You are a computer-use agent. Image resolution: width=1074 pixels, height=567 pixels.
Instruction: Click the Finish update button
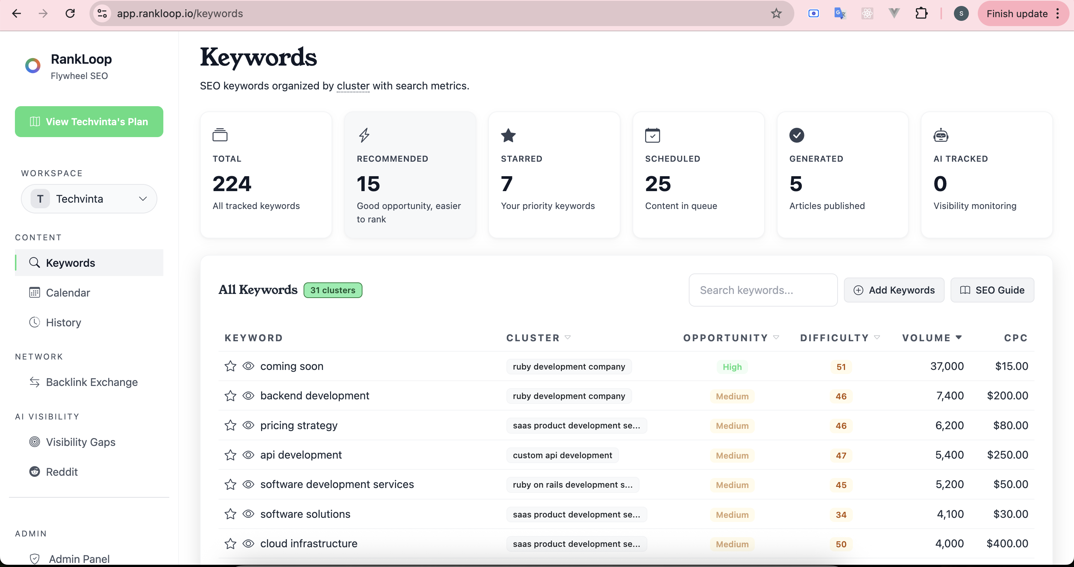coord(1017,14)
